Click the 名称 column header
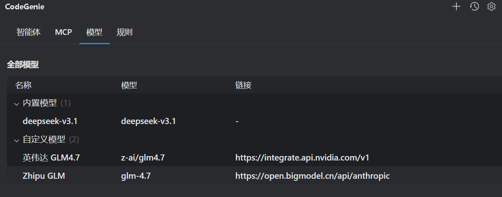 pyautogui.click(x=23, y=85)
